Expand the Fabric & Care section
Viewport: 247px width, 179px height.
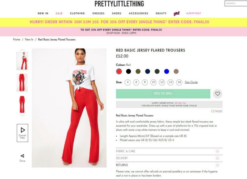pyautogui.click(x=169, y=151)
